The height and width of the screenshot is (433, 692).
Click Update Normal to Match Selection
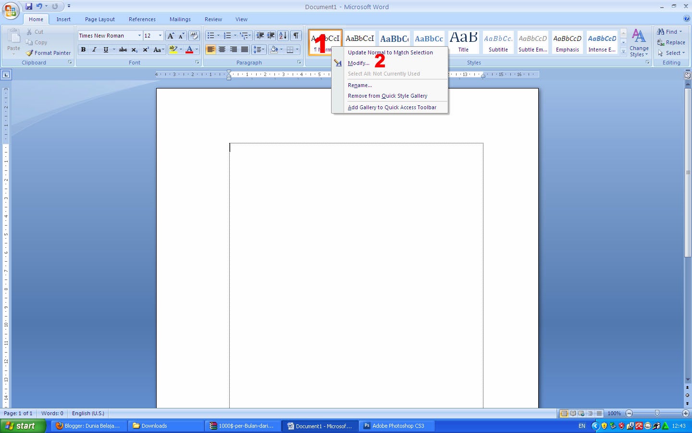390,52
